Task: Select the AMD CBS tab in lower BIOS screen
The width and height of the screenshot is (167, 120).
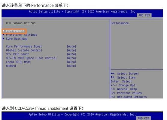Action: tap(143, 118)
